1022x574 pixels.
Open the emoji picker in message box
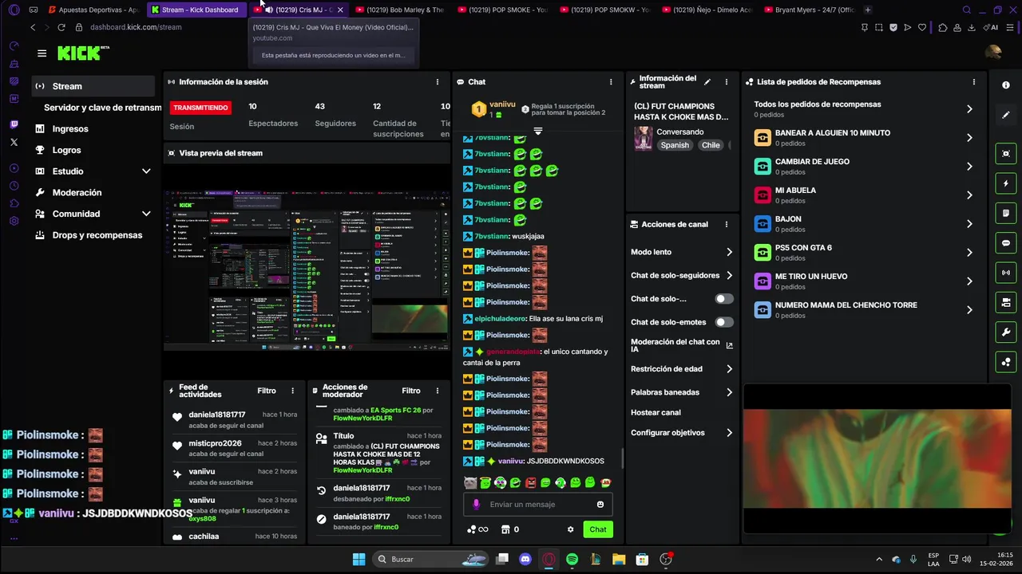pyautogui.click(x=600, y=504)
